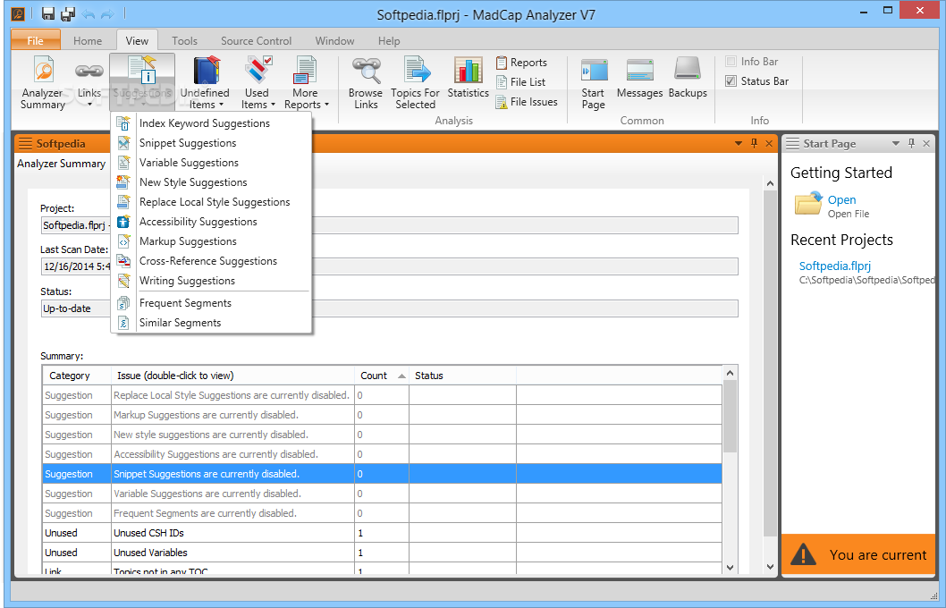946x608 pixels.
Task: Open Used Items ribbon menu
Action: pos(258,82)
